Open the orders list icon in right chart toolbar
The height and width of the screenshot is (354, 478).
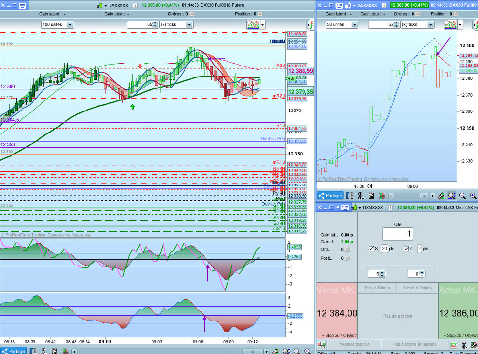(x=371, y=196)
